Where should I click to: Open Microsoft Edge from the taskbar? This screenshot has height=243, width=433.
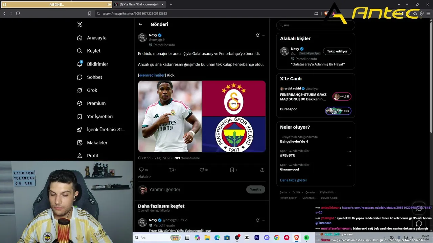point(217,238)
